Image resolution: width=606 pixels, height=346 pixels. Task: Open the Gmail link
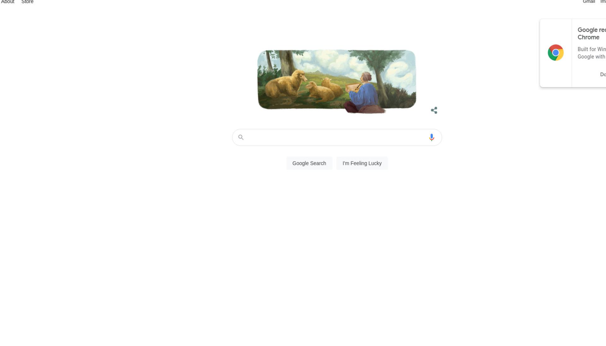point(589,2)
